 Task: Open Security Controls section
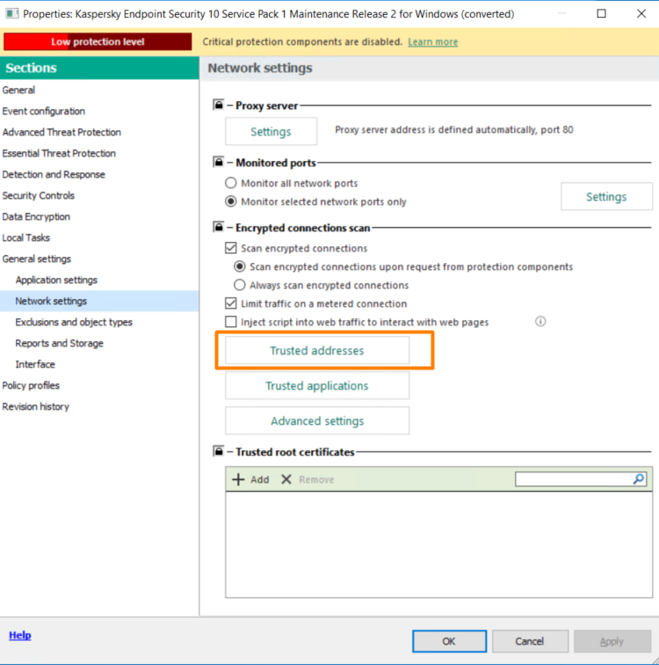[x=39, y=195]
